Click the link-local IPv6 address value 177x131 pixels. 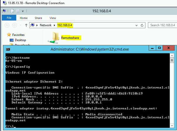(114, 93)
